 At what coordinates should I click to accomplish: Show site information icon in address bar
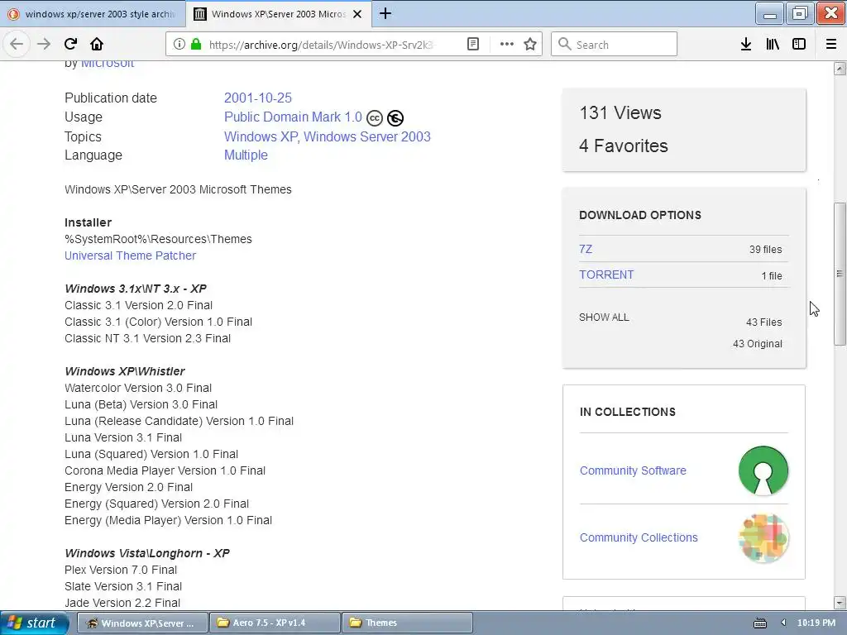click(x=179, y=45)
